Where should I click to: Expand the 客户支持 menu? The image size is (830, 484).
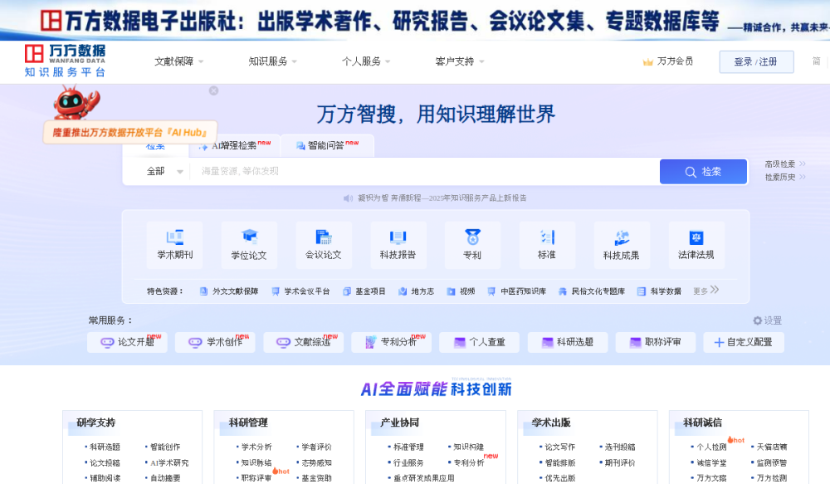(x=460, y=61)
